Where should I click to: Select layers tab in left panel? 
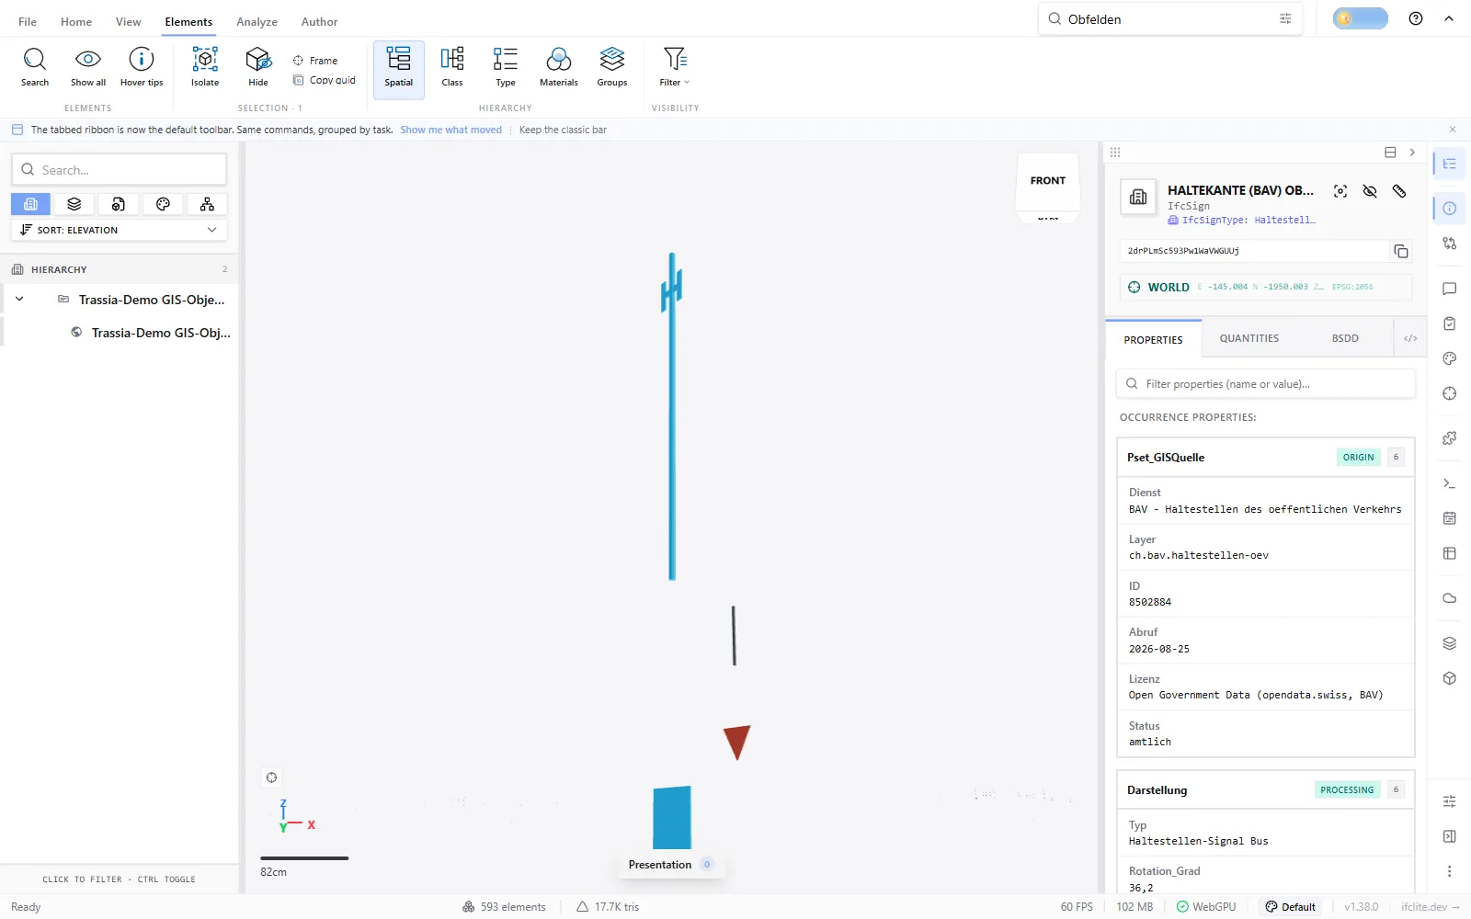pos(74,204)
